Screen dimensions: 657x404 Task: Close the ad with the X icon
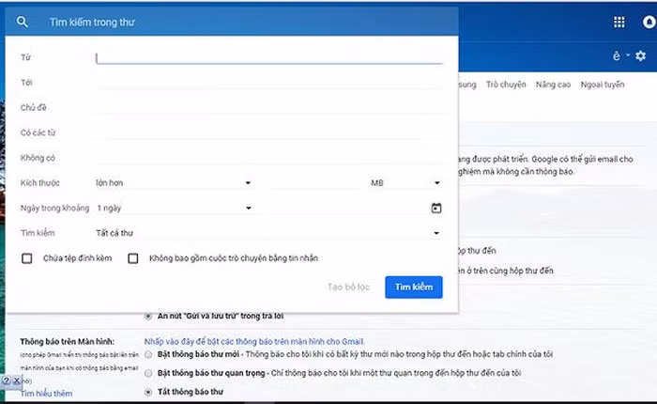pyautogui.click(x=17, y=381)
